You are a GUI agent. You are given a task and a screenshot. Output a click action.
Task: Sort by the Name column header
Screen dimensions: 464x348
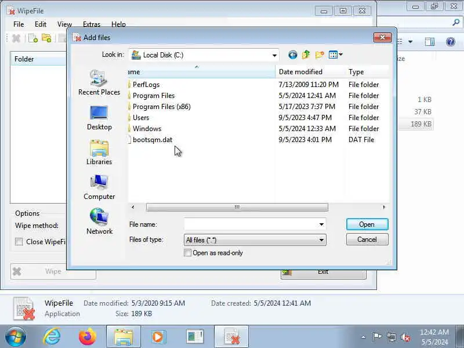tap(201, 72)
